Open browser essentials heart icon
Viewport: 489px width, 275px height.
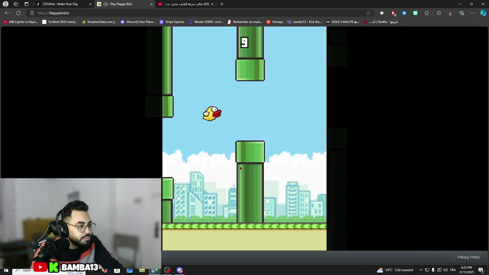point(461,13)
